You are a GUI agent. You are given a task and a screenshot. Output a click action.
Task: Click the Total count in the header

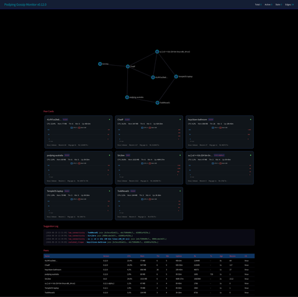point(258,4)
